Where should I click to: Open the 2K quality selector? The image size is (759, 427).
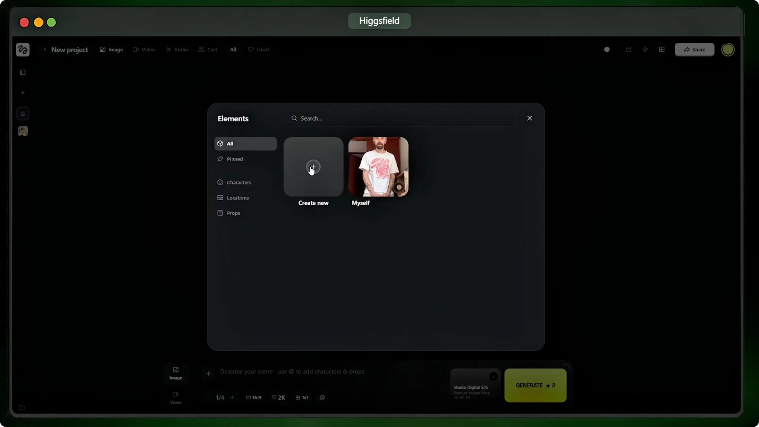click(278, 397)
